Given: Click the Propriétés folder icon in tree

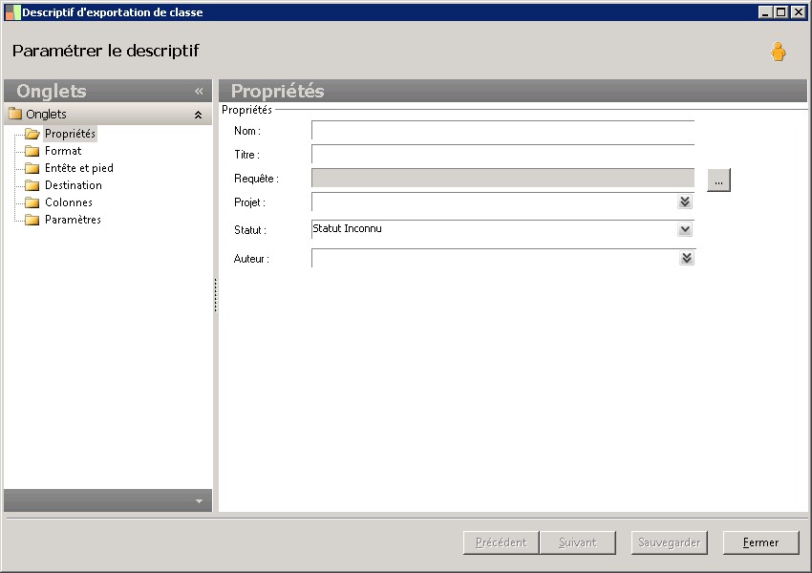Looking at the screenshot, I should [x=32, y=134].
